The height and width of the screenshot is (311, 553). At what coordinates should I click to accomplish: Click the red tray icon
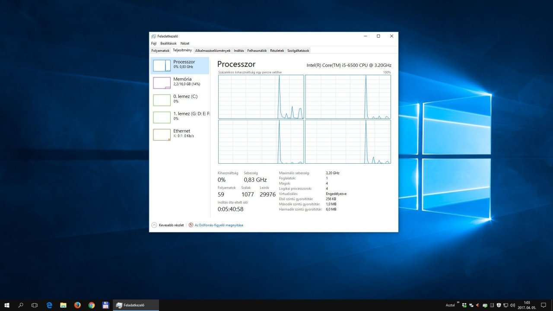click(478, 305)
